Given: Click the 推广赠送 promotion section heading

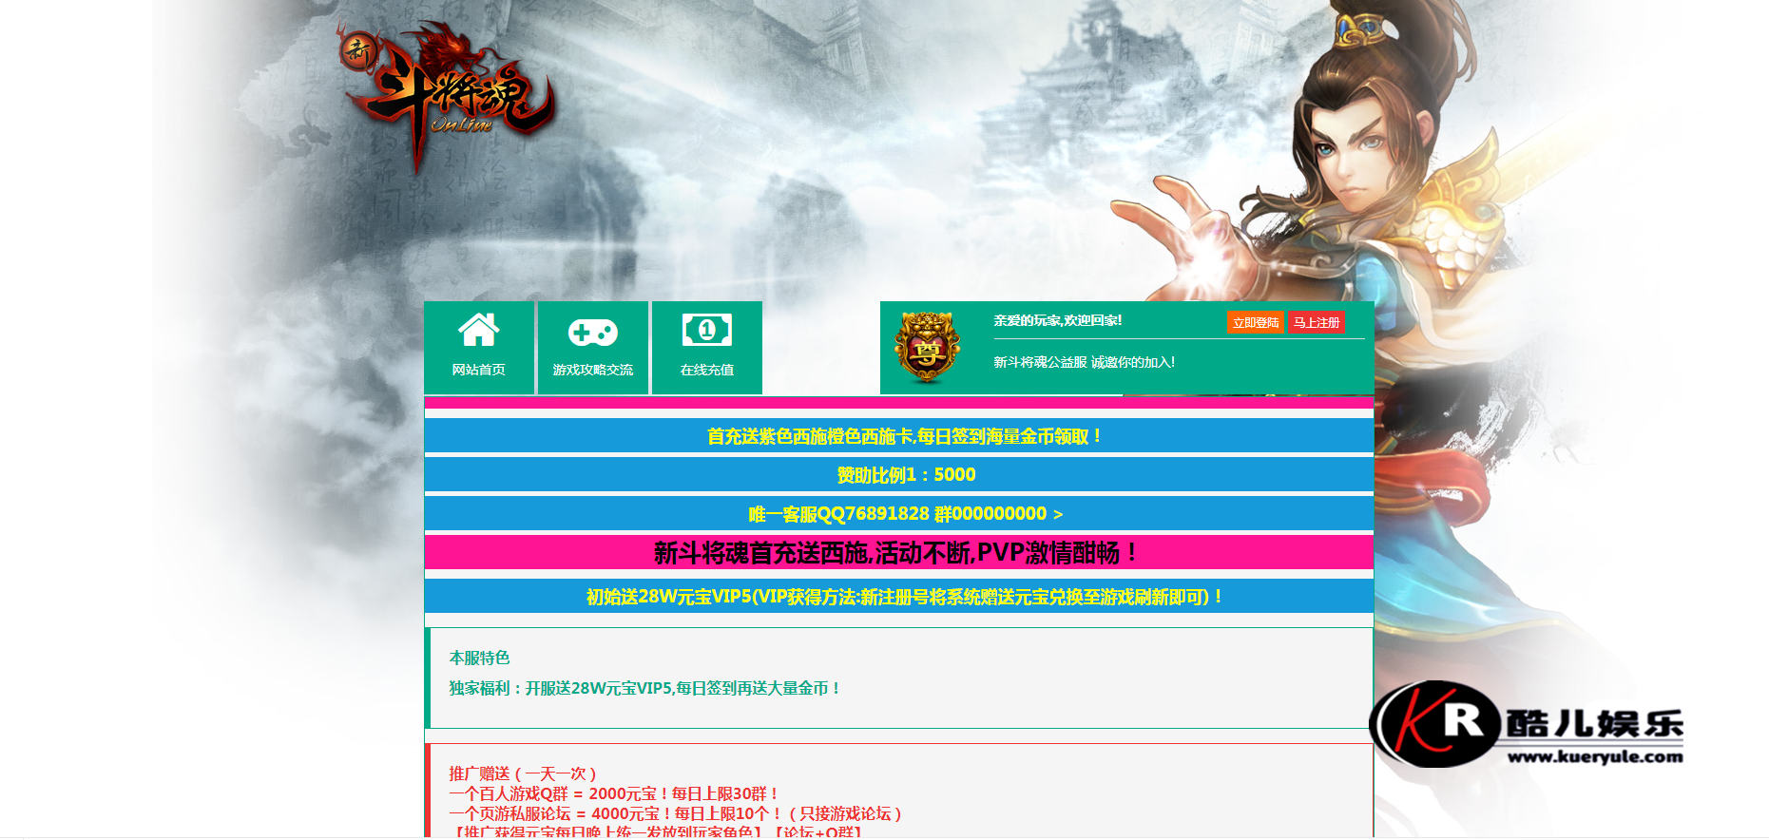Looking at the screenshot, I should 523,773.
